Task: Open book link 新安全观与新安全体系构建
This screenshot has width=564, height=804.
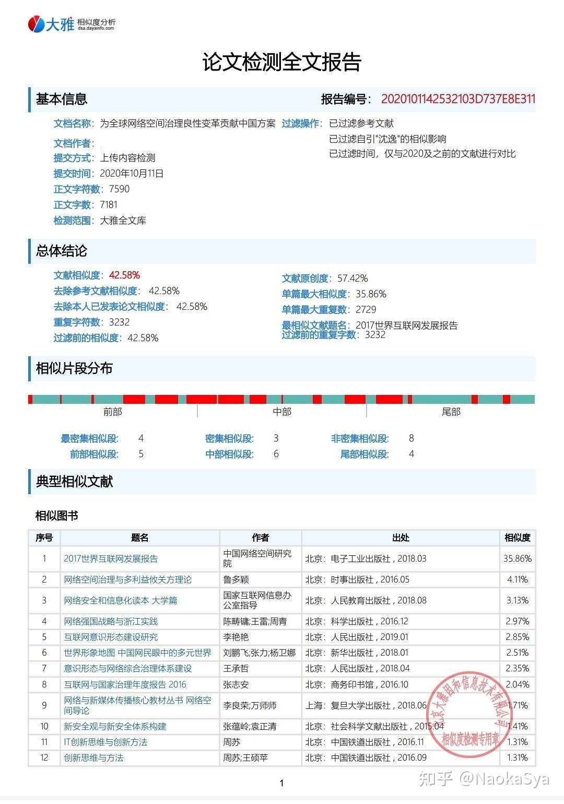Action: coord(115,726)
